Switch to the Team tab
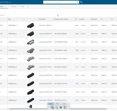The width and height of the screenshot is (117, 111). point(22,6)
